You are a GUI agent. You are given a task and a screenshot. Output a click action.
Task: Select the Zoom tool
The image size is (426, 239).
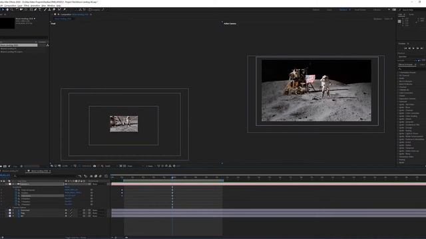tap(12, 9)
